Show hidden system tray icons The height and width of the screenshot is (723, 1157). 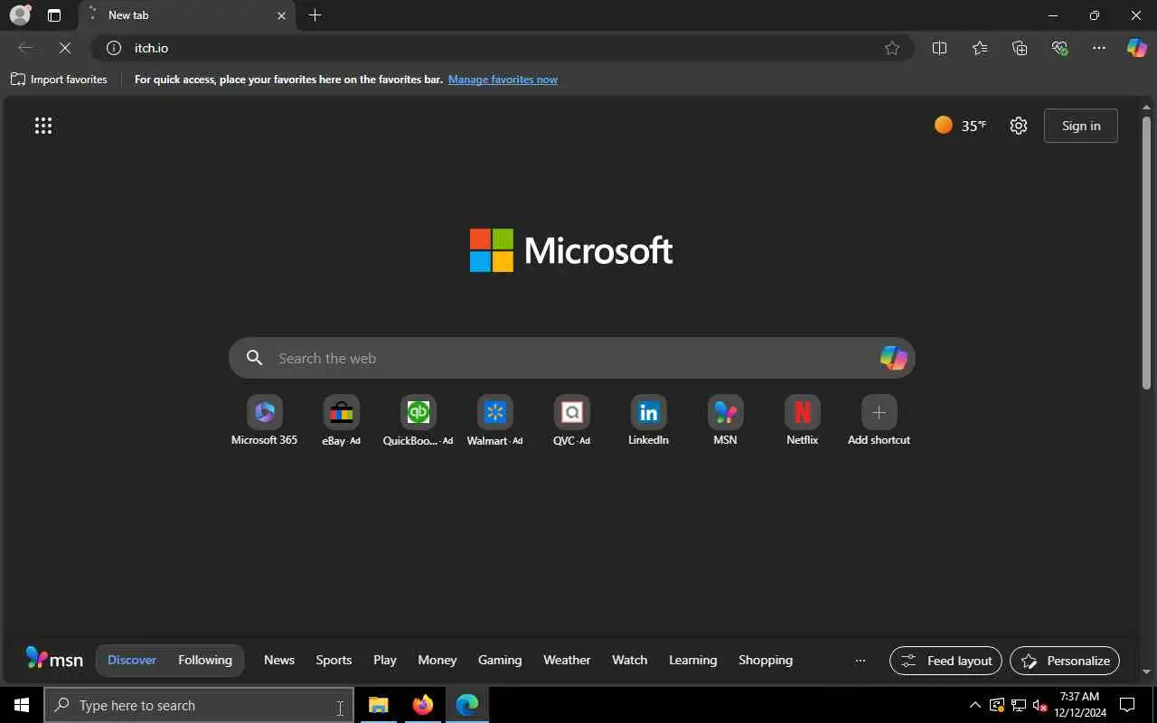pyautogui.click(x=974, y=705)
